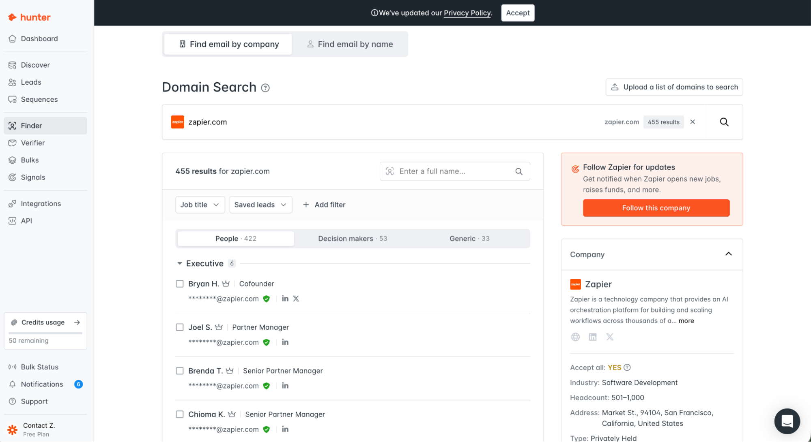Select Chioma K. checkbox
The width and height of the screenshot is (811, 442).
click(180, 414)
